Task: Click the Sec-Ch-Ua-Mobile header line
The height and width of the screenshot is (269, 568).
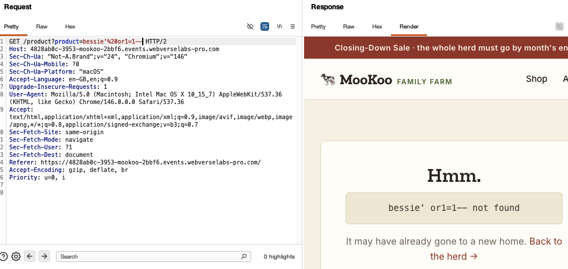Action: 44,64
